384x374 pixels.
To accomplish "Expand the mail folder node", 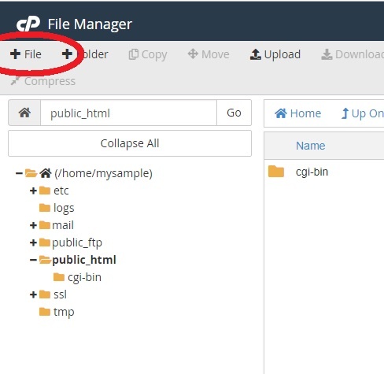I will click(33, 225).
